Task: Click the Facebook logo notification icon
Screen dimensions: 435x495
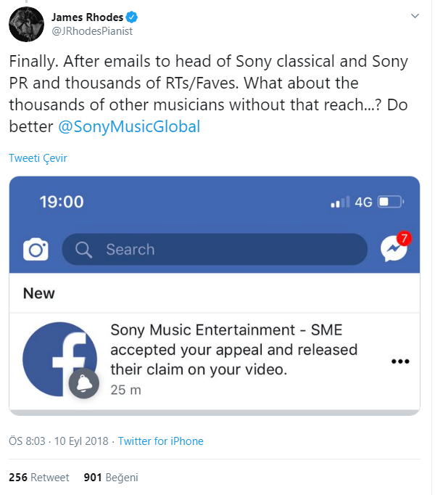Action: pos(59,359)
